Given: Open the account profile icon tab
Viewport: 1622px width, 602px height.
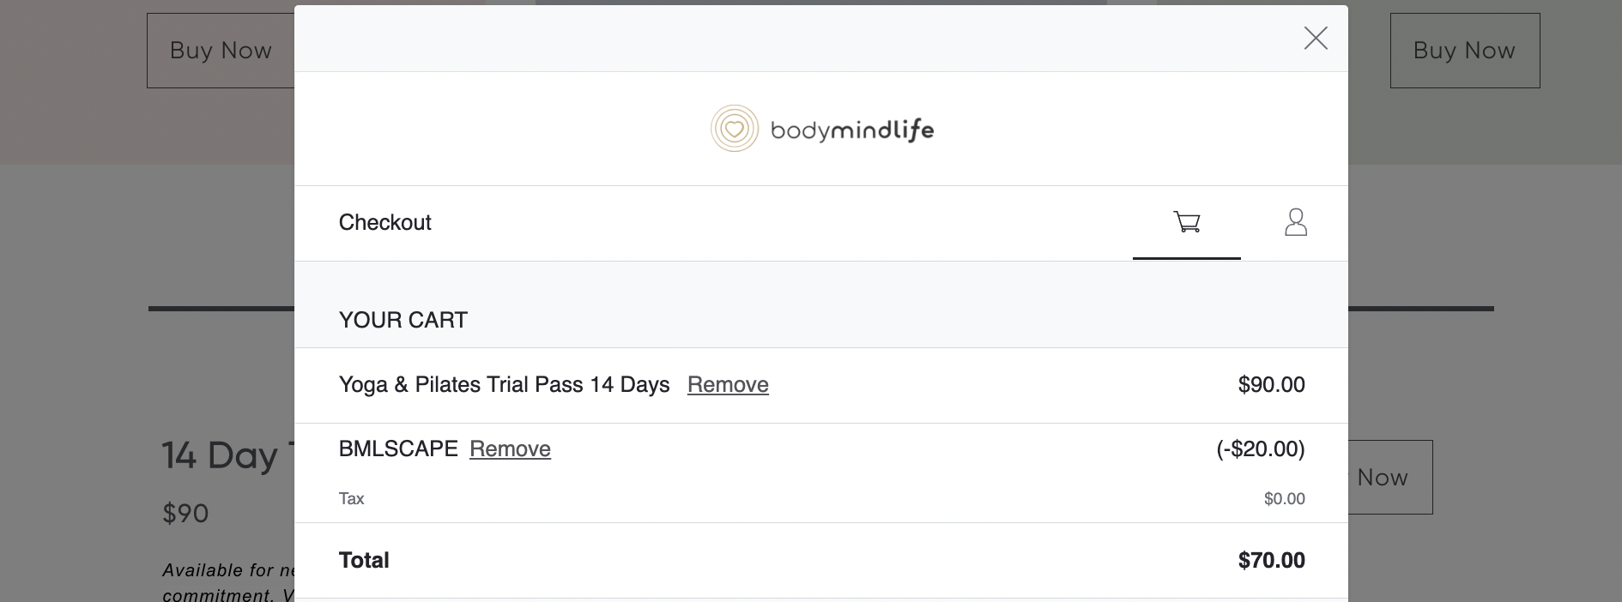Looking at the screenshot, I should point(1295,223).
